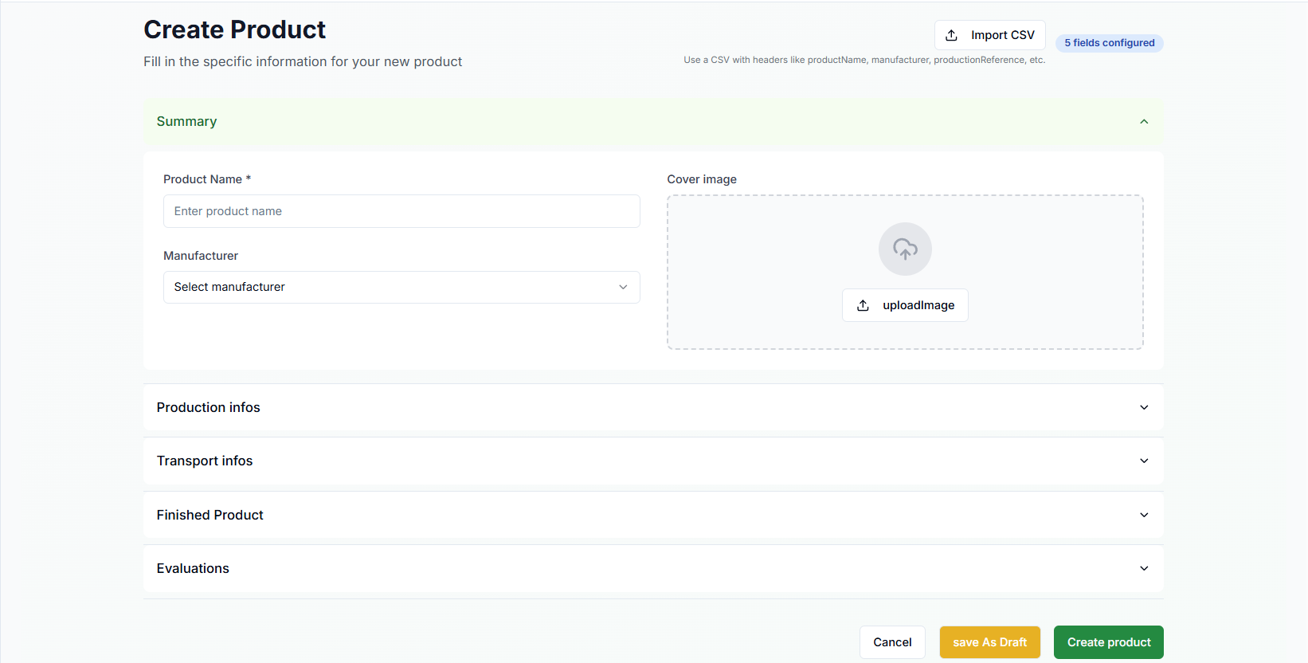Click the 5 fields configured badge
Image resolution: width=1308 pixels, height=663 pixels.
coord(1110,43)
